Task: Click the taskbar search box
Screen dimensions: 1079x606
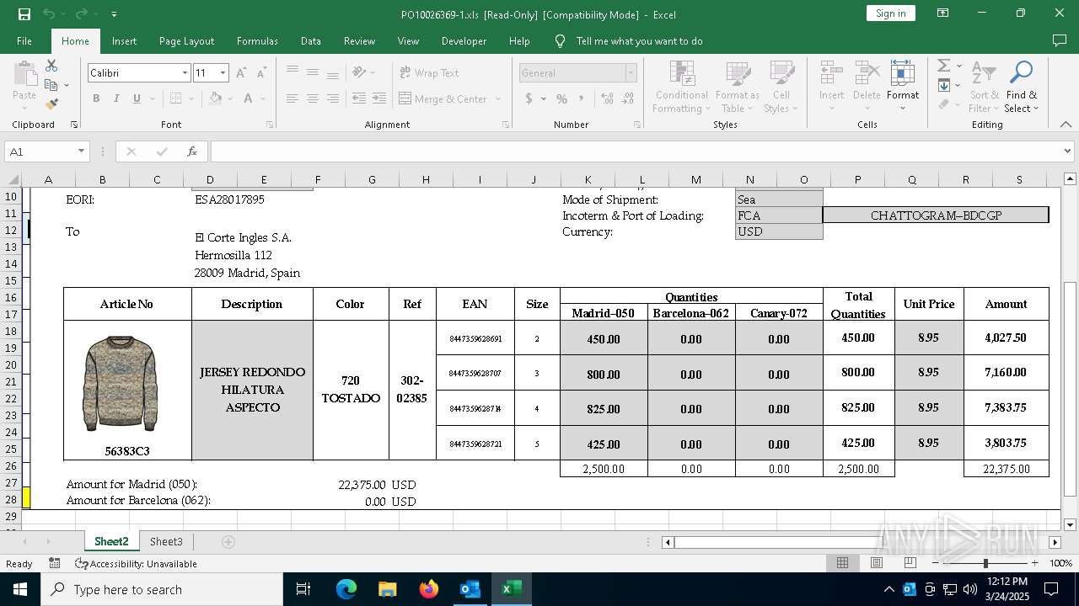Action: (x=162, y=589)
